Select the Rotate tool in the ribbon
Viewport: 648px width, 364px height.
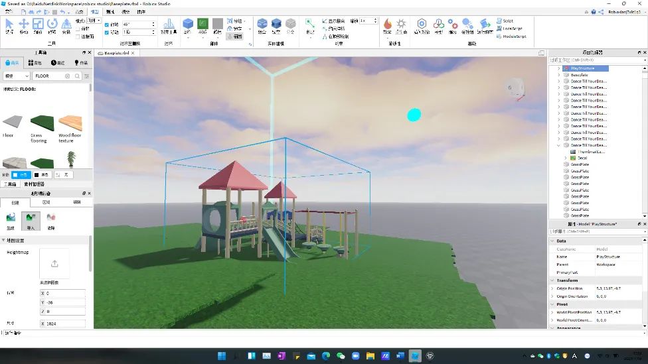[52, 25]
